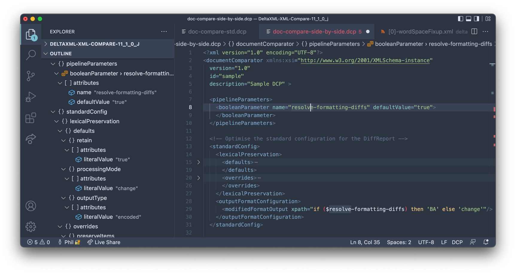Select UTF-8 encoding in the status bar
The image size is (516, 274).
coord(426,242)
